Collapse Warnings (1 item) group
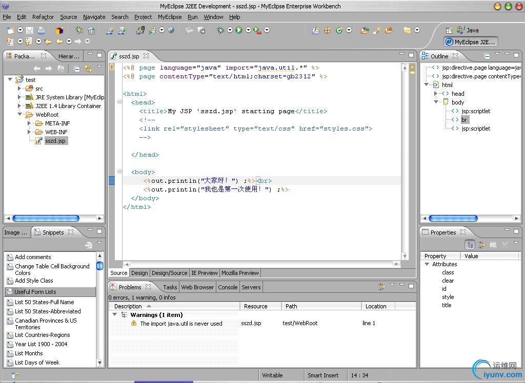The image size is (525, 383). [x=115, y=314]
